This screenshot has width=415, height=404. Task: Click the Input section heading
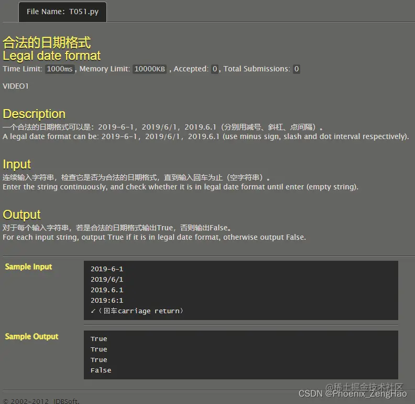coord(17,164)
